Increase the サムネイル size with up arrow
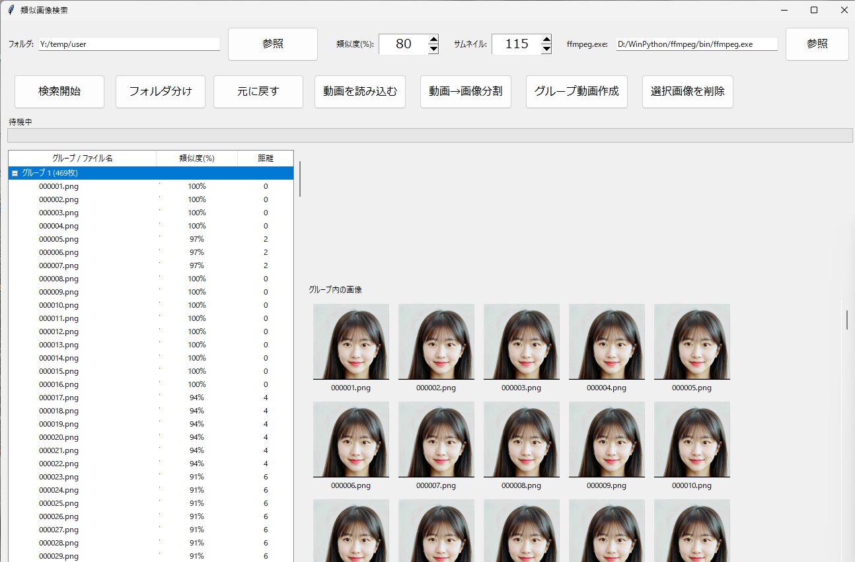Viewport: 855px width, 562px height. [546, 40]
